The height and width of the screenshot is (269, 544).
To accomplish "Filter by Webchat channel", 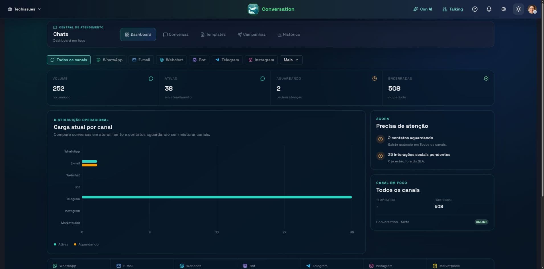I will click(x=171, y=60).
